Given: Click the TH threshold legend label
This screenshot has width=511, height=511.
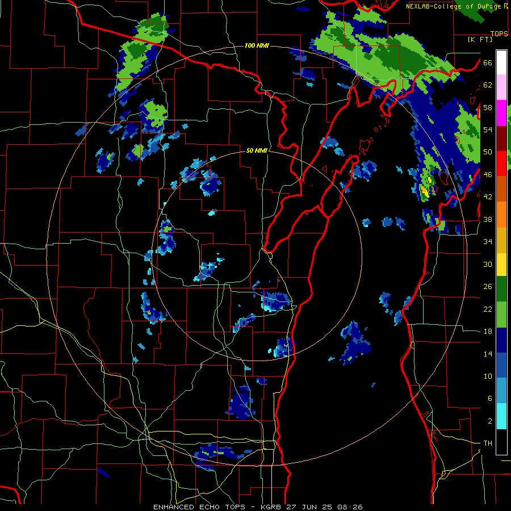Looking at the screenshot, I should tap(488, 443).
